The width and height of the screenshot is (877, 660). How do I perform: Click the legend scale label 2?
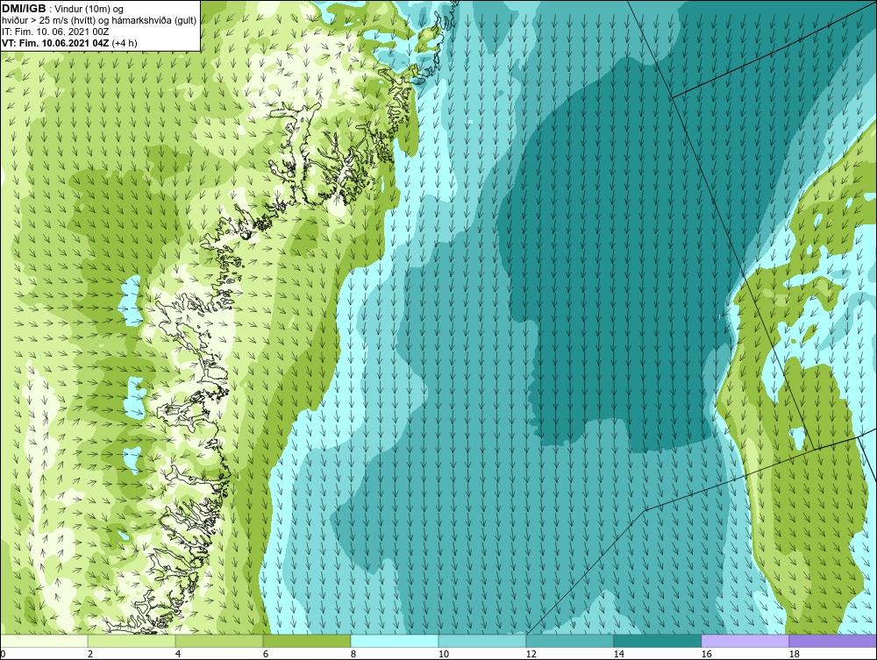pos(90,654)
